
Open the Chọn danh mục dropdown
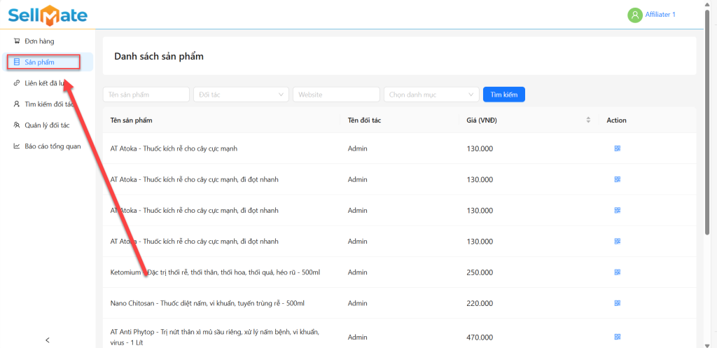coord(431,95)
